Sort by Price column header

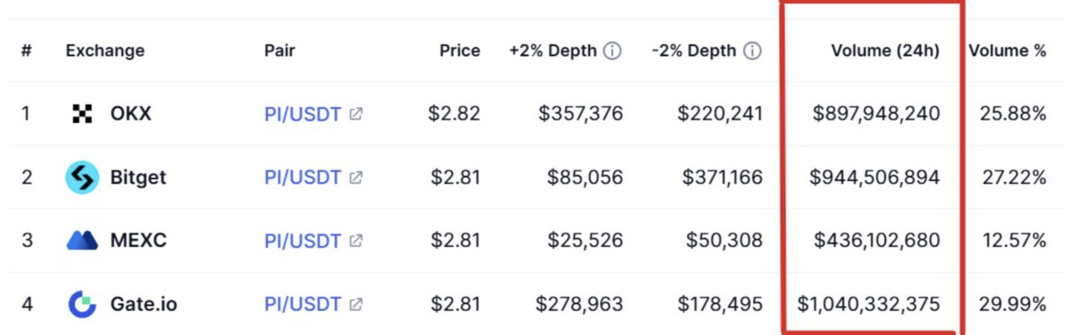point(459,51)
